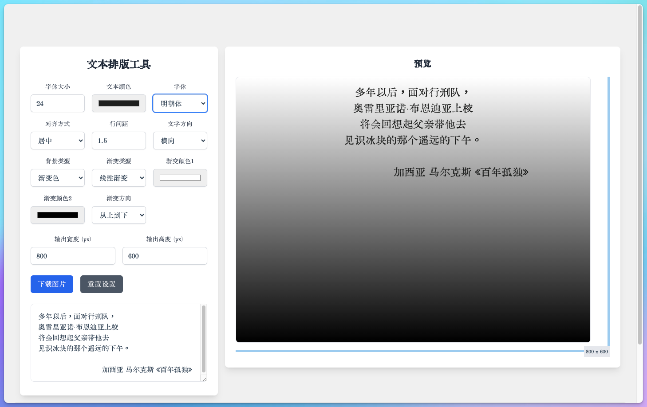
Task: Click the gradient preview image
Action: (413, 208)
